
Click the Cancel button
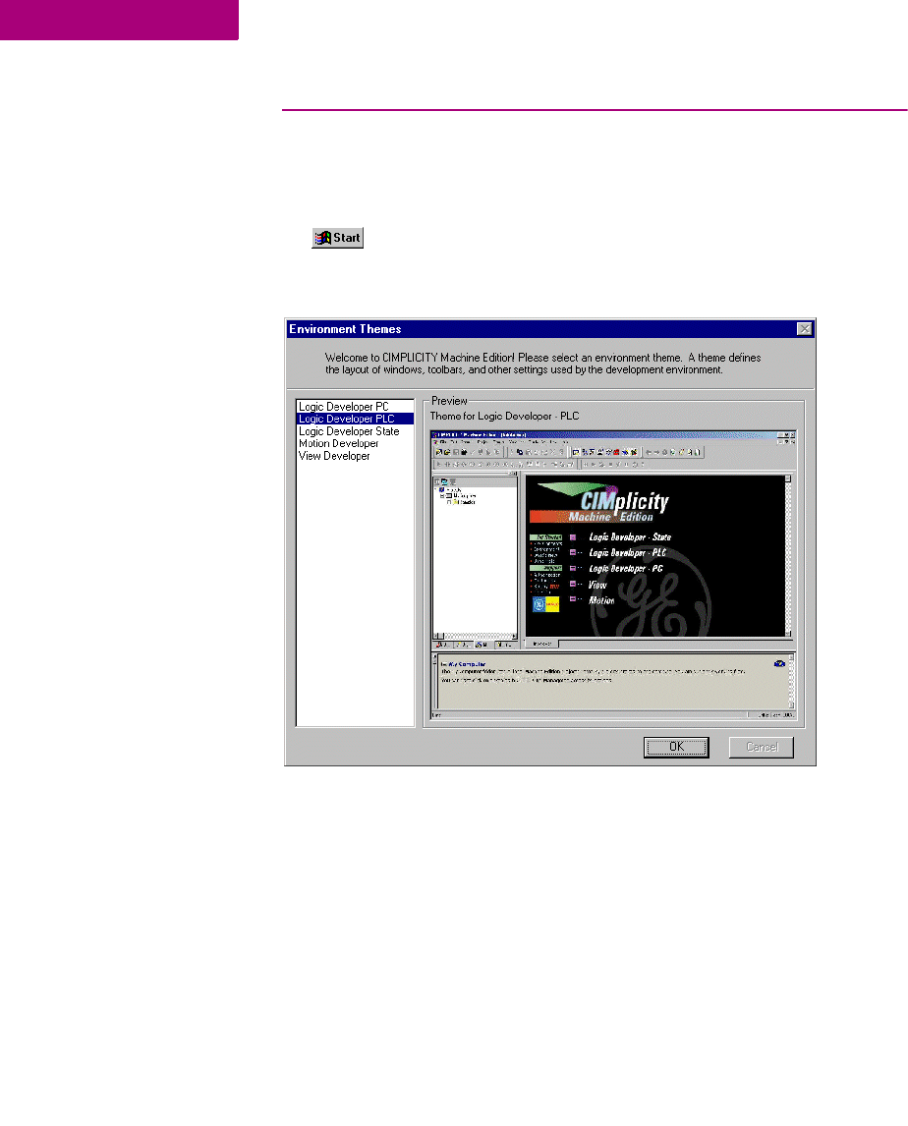pyautogui.click(x=762, y=747)
